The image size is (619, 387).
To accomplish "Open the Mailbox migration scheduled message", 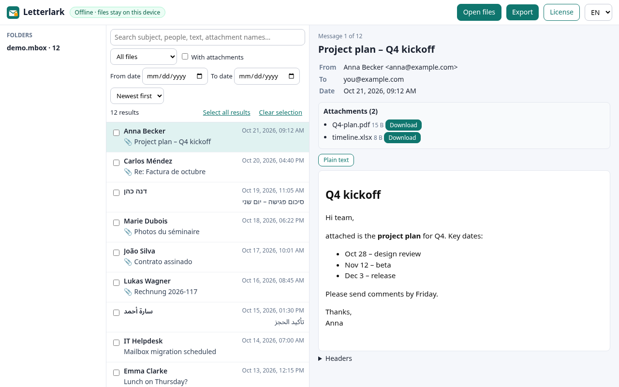I will point(207,347).
